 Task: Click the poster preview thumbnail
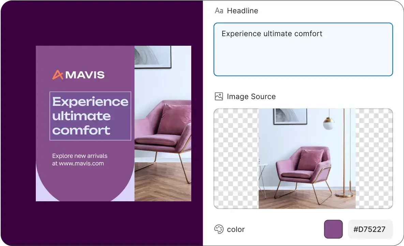click(113, 123)
